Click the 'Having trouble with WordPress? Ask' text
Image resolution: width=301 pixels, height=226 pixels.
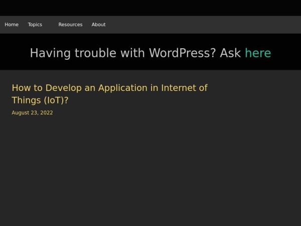[x=135, y=53]
